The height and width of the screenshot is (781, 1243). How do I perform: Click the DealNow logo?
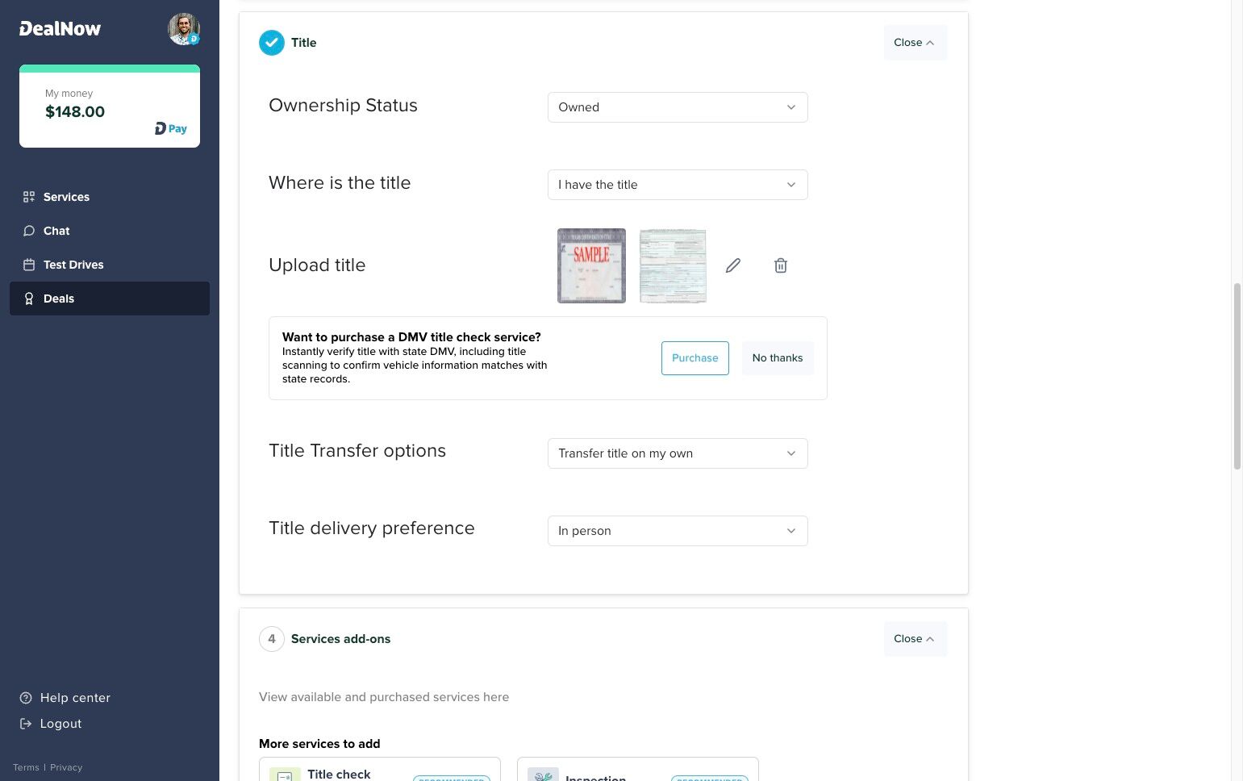point(60,29)
